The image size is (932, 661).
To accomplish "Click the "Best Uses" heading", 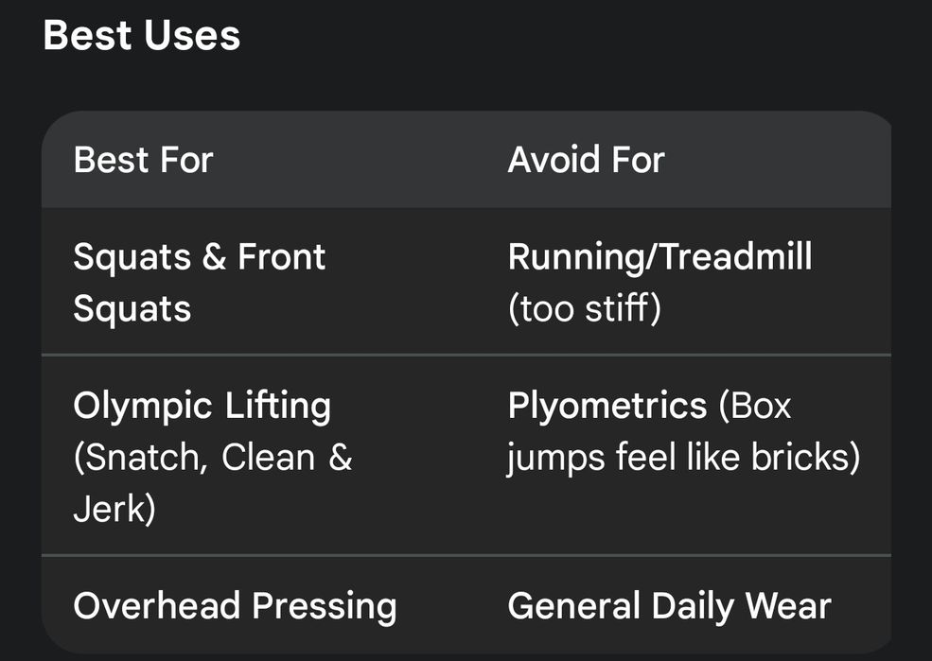I will click(142, 37).
